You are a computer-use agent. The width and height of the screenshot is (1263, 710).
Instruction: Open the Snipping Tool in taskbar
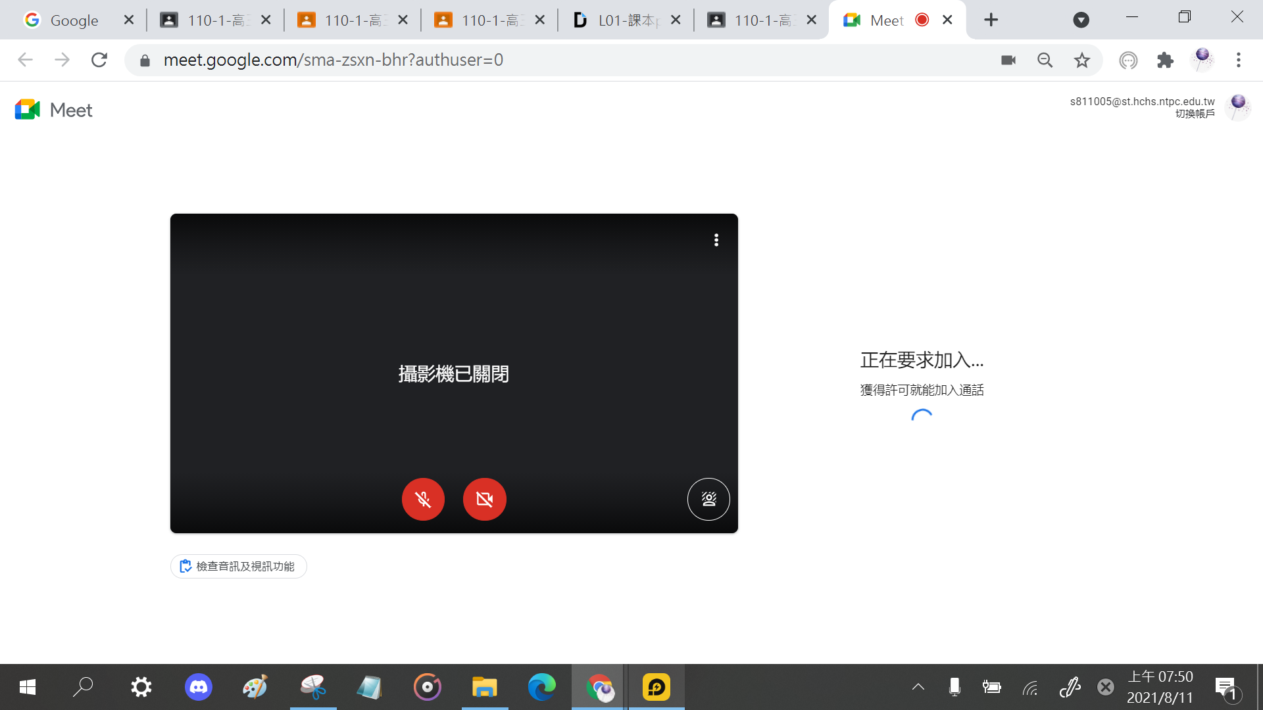click(313, 687)
